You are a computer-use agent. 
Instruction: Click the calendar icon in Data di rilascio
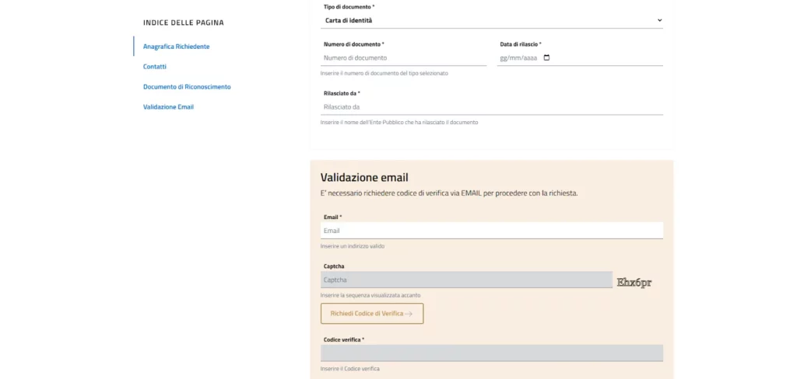point(547,57)
